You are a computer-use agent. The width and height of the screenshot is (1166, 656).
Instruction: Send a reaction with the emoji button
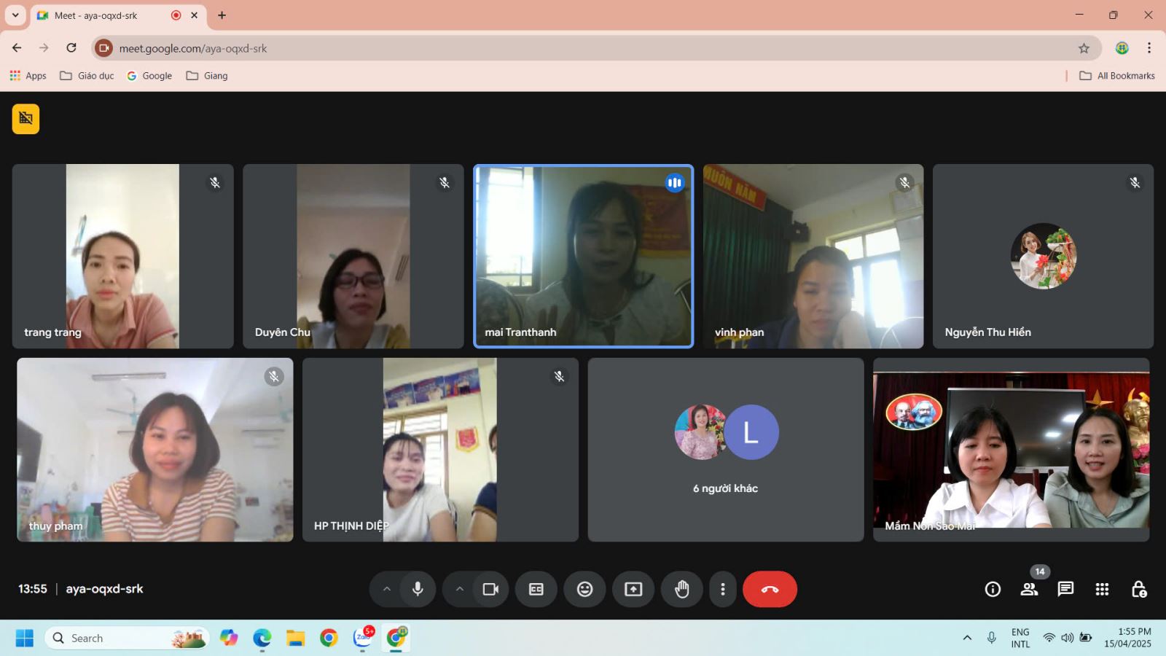tap(584, 589)
